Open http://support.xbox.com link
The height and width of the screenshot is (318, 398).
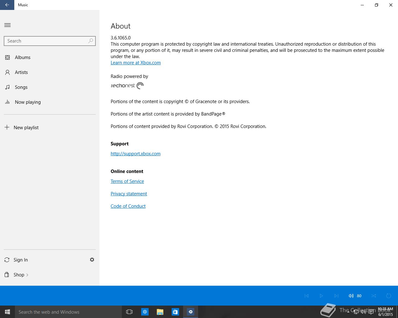pyautogui.click(x=136, y=154)
